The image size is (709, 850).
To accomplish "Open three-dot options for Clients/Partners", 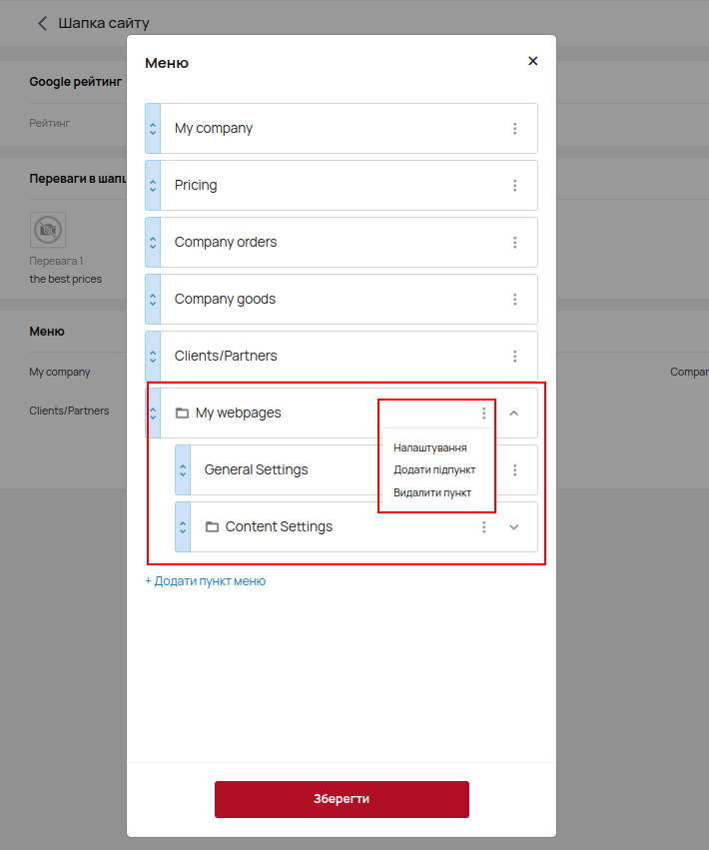I will point(514,357).
